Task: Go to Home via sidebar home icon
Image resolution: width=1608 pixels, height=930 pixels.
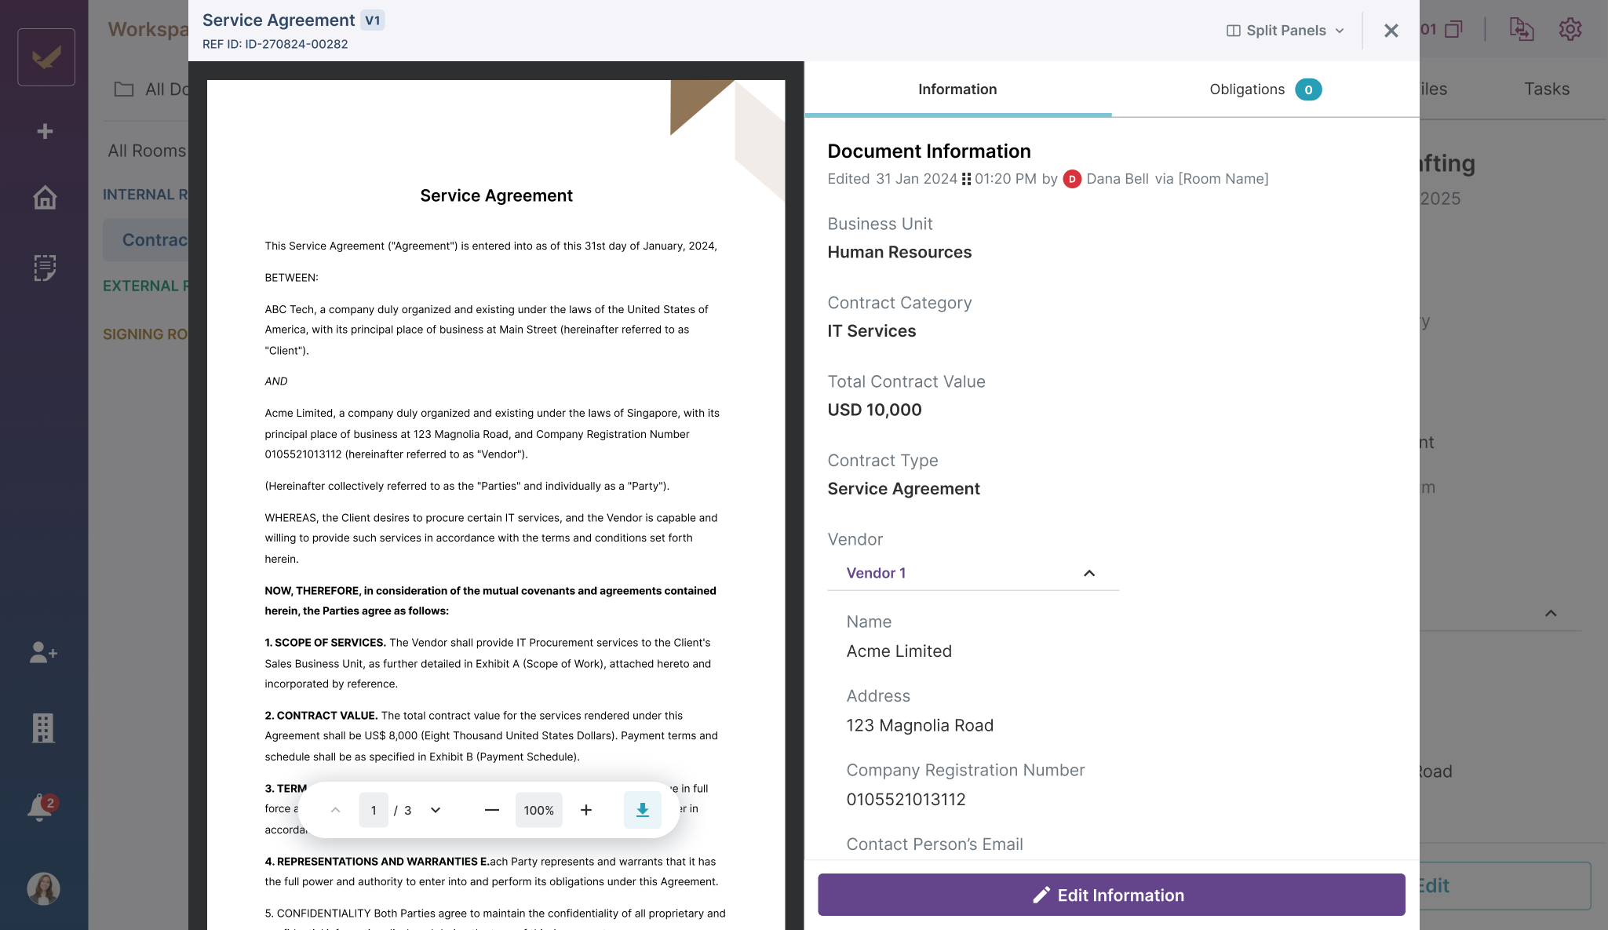Action: pos(45,198)
